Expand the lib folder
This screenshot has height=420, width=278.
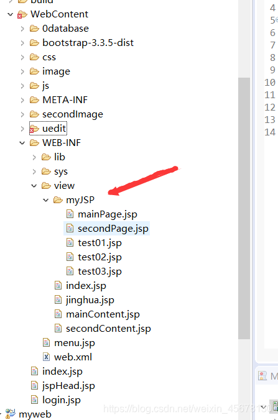34,157
